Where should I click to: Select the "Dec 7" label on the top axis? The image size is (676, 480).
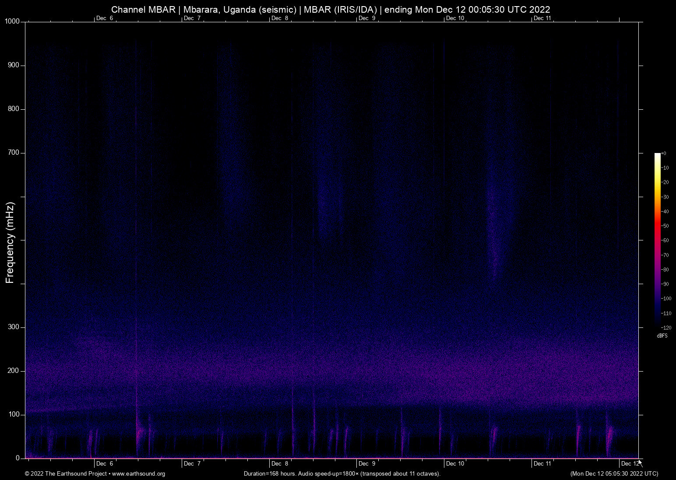(191, 18)
